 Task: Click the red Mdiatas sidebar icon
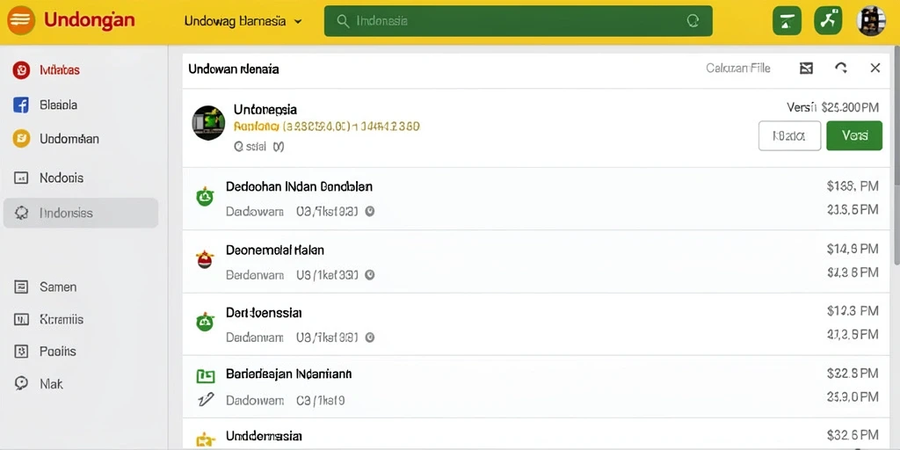click(21, 70)
